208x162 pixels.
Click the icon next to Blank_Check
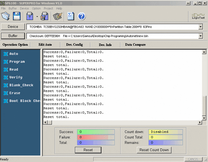6,85
